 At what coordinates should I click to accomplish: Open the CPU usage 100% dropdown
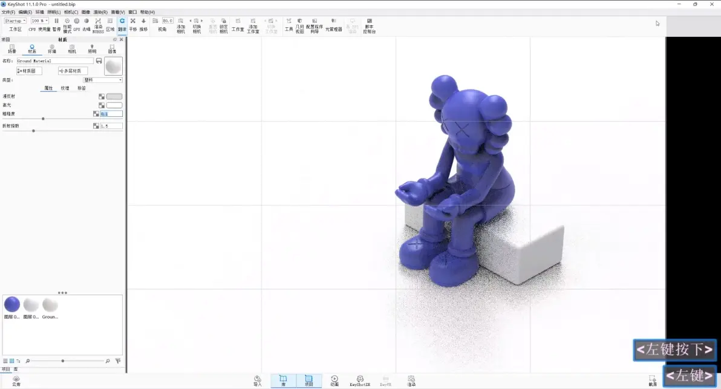click(x=39, y=21)
